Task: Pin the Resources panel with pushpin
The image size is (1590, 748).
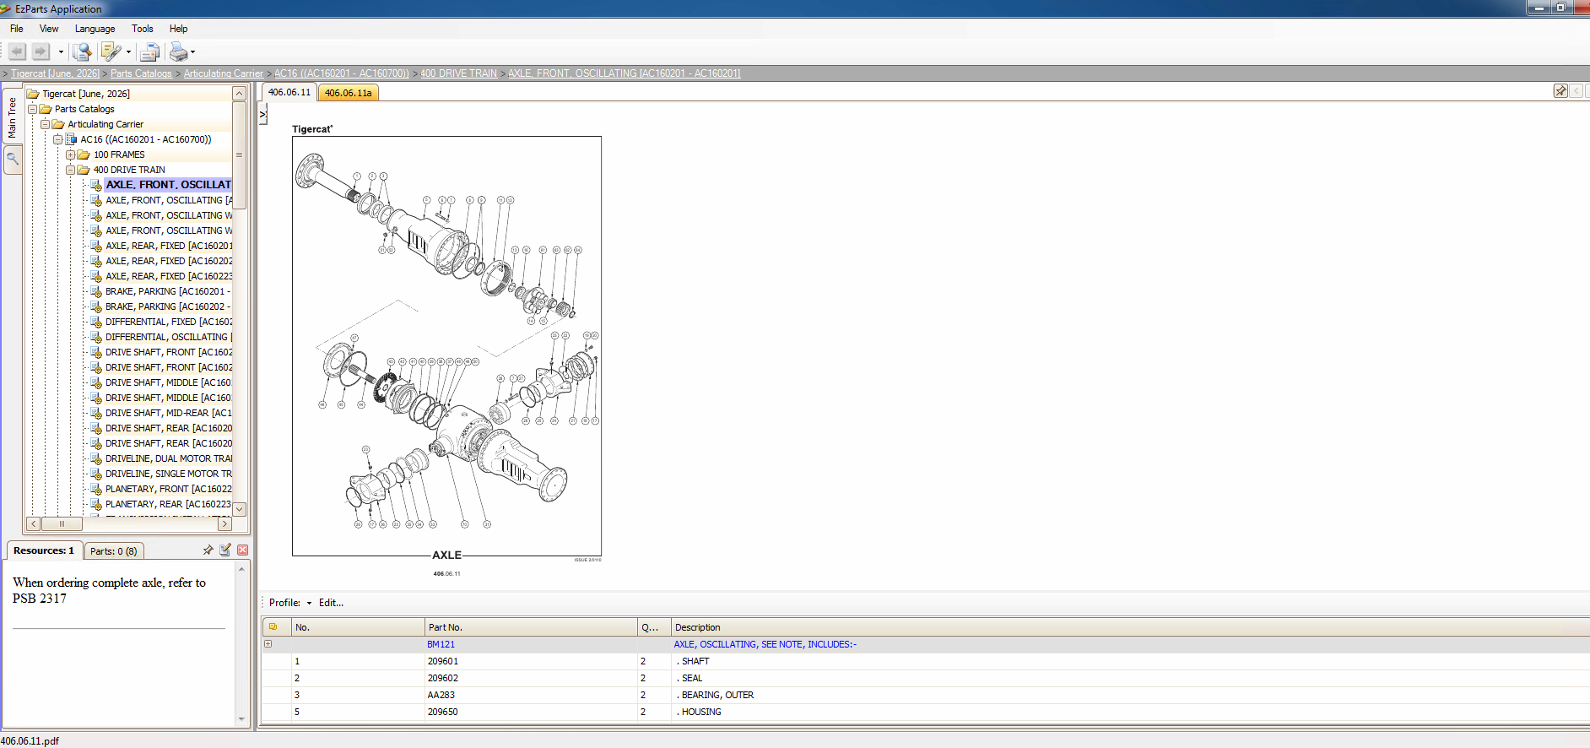Action: (208, 550)
